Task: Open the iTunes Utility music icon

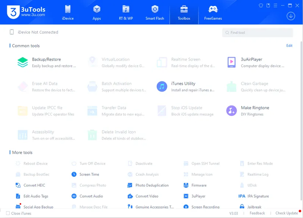Action: 162,87
